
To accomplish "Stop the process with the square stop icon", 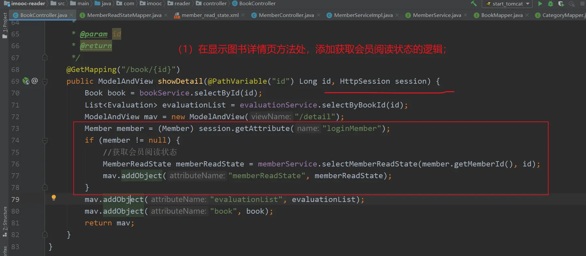I will click(x=583, y=4).
